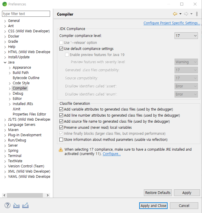Click the forward navigation arrow icon

[186, 14]
